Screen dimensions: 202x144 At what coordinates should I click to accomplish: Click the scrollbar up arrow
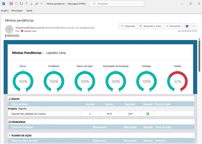click(199, 39)
